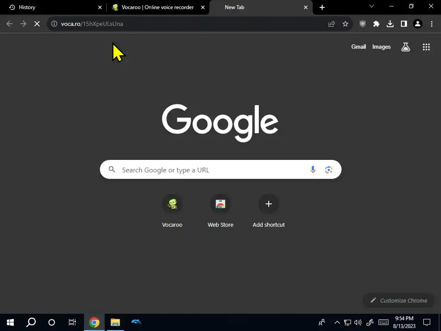441x331 pixels.
Task: Open Action Center notifications
Action: [427, 322]
